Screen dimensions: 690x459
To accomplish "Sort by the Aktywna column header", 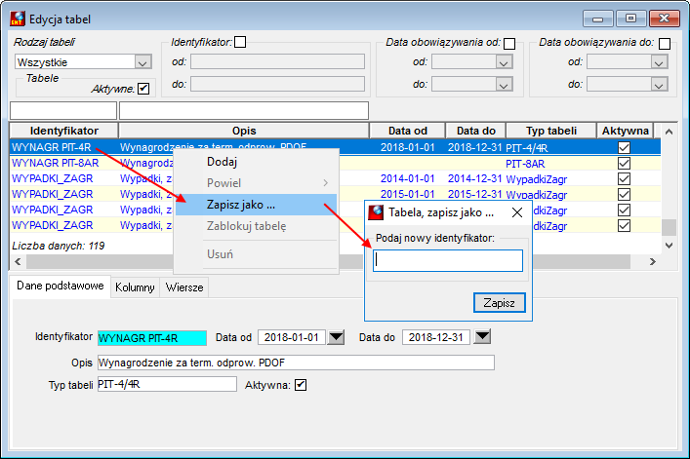I will point(625,131).
